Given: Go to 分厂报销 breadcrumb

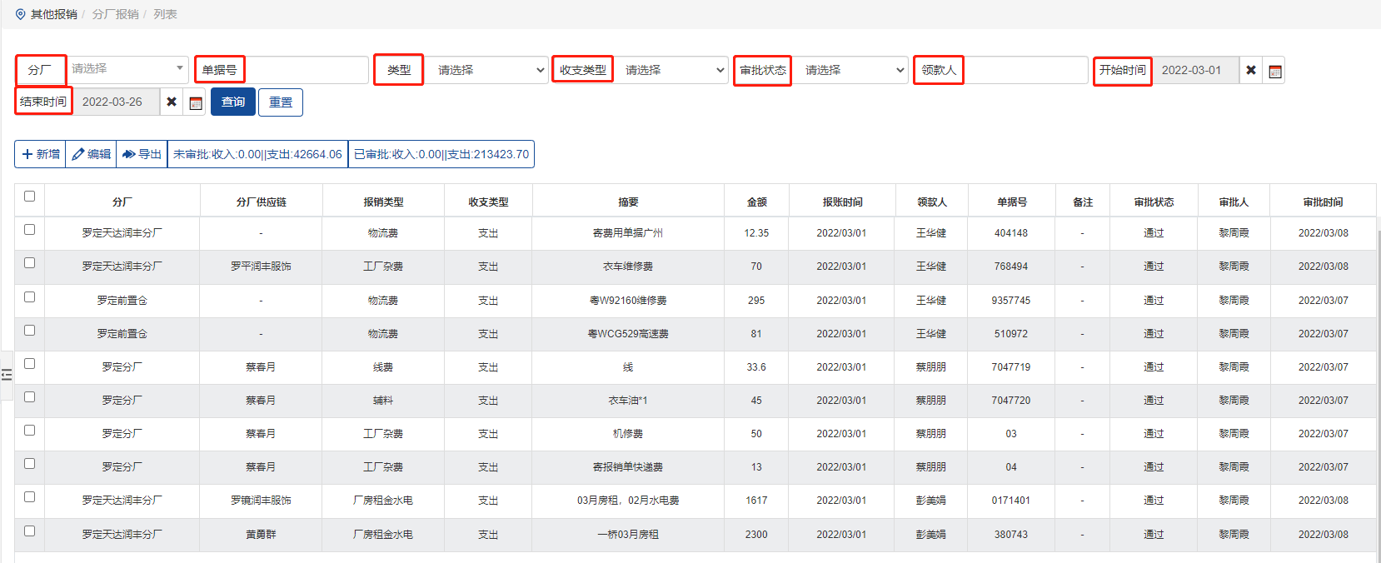Looking at the screenshot, I should [115, 14].
